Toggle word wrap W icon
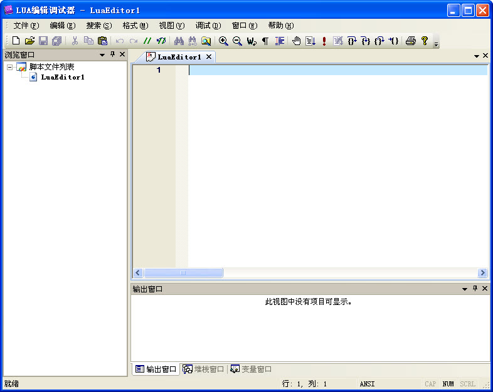This screenshot has height=392, width=493. click(x=252, y=41)
